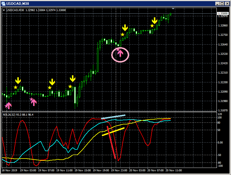Screen dimensions: 231x175
Task: Click the chart shift marker triangle at top
Action: [x=173, y=9]
